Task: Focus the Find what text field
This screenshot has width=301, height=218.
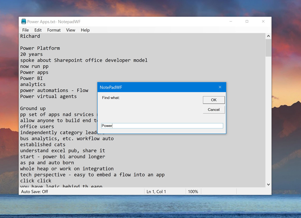Action: pyautogui.click(x=162, y=126)
